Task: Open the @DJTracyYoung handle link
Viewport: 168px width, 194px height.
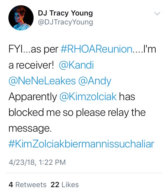Action: click(x=65, y=22)
